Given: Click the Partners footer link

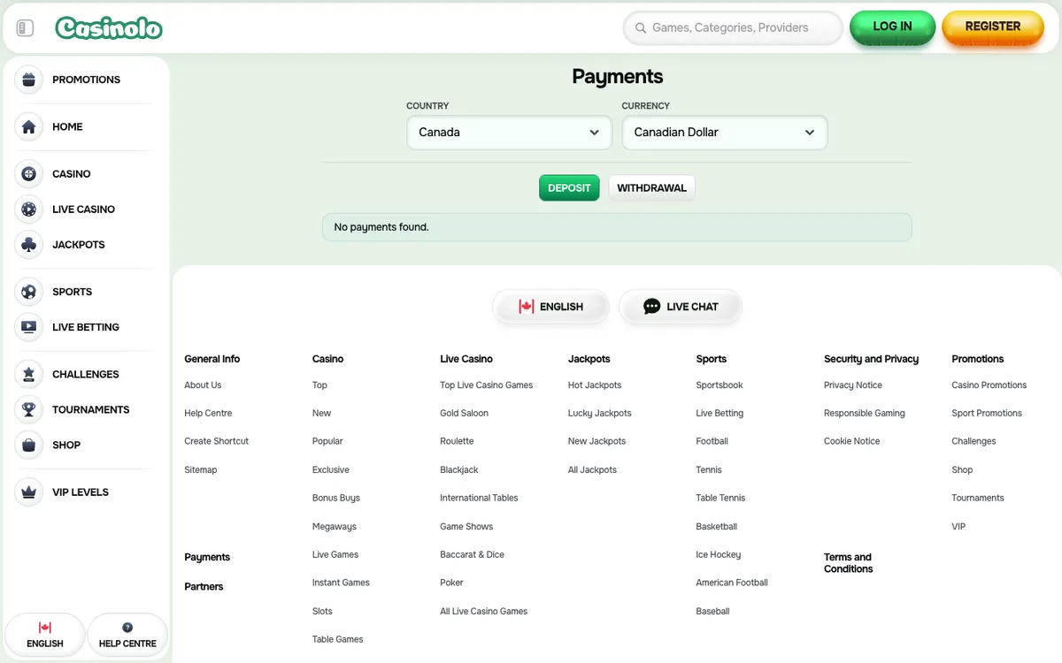Looking at the screenshot, I should pyautogui.click(x=204, y=587).
